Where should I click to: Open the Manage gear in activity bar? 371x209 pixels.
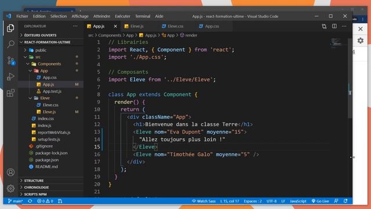coord(10,188)
